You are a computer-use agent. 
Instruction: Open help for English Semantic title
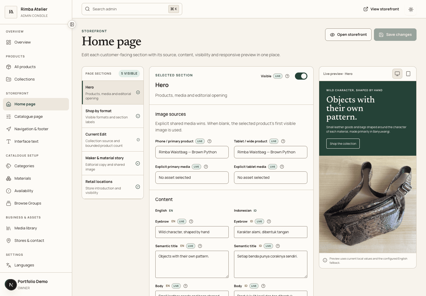click(x=200, y=246)
